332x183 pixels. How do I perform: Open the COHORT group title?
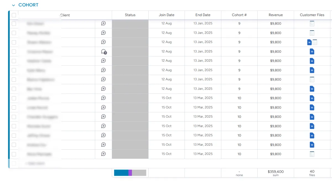point(28,5)
